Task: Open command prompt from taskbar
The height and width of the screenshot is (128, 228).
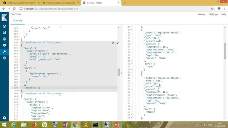Action: [x=96, y=125]
